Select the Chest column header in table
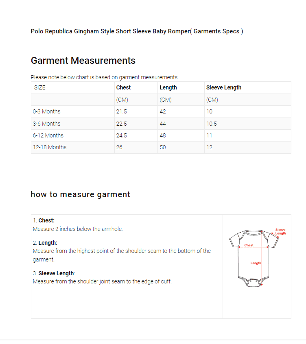The height and width of the screenshot is (344, 306). tap(123, 87)
